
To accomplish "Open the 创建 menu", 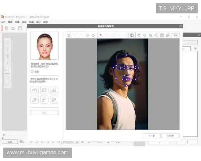I will pyautogui.click(x=17, y=22).
